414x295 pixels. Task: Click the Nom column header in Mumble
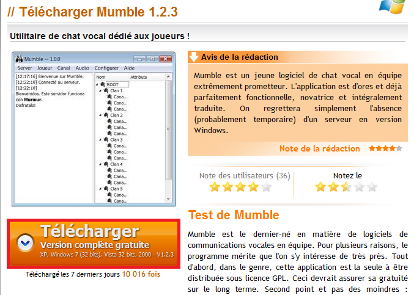tap(101, 77)
